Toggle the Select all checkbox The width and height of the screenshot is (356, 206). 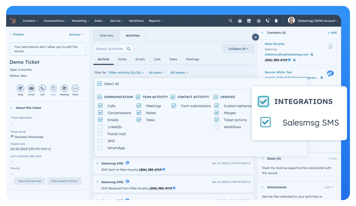99,83
